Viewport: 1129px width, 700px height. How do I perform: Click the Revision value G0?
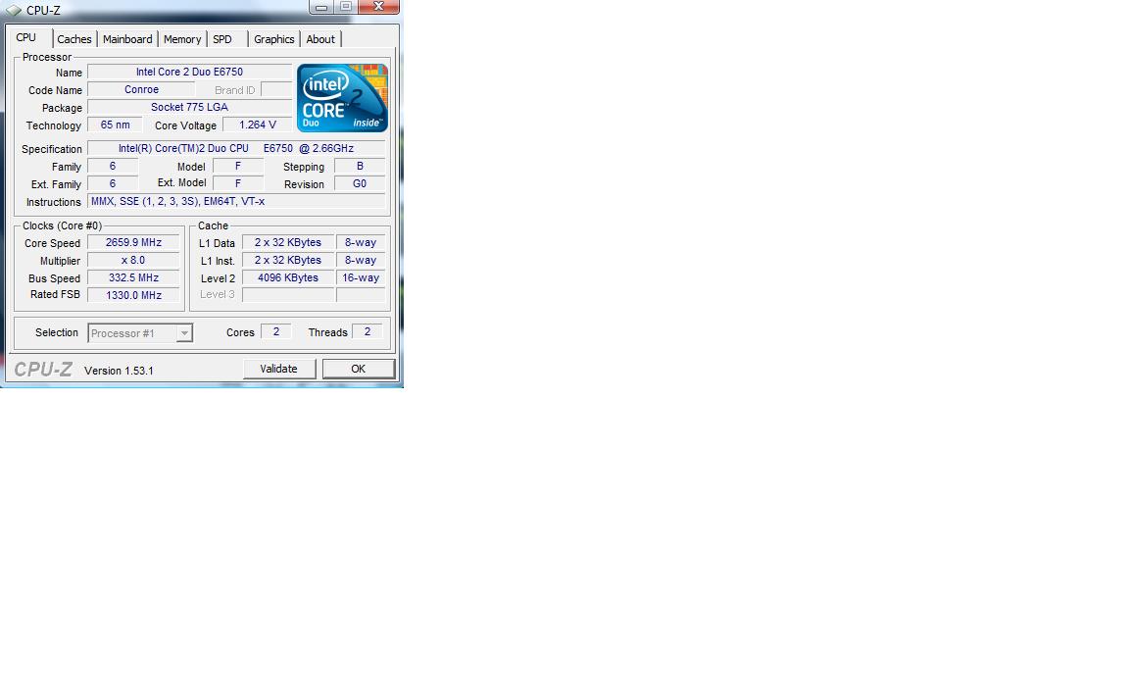(360, 183)
